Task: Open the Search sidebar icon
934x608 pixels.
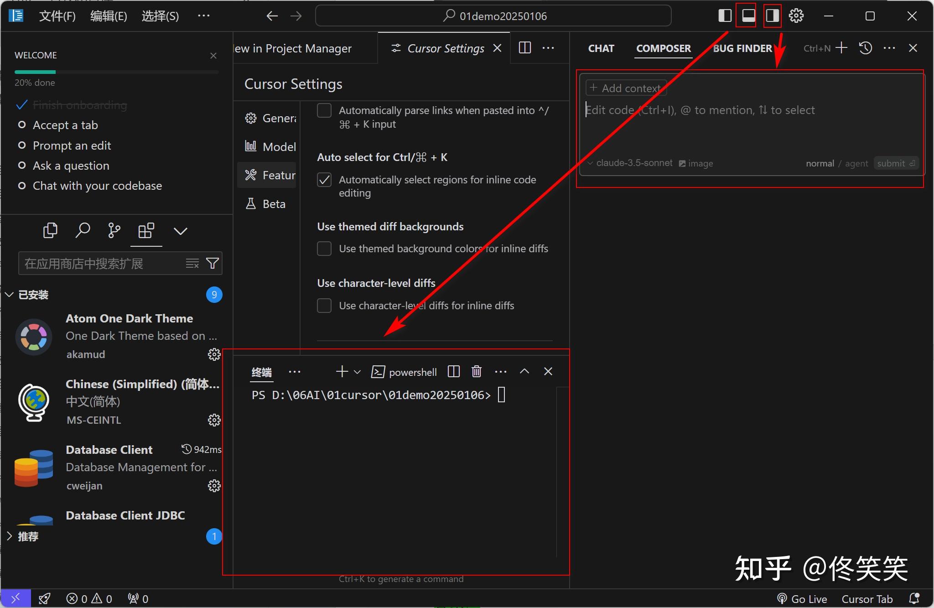Action: 83,231
